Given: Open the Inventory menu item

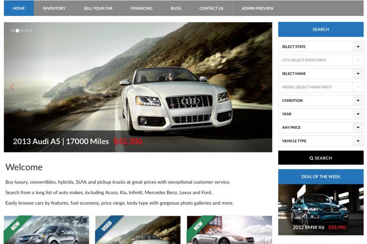Looking at the screenshot, I should tap(54, 8).
